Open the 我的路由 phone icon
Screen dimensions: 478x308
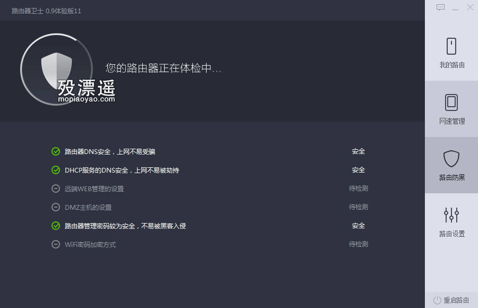451,46
